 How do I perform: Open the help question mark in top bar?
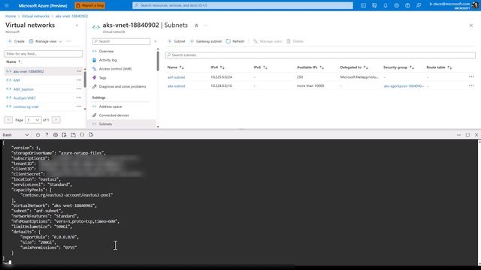point(407,5)
